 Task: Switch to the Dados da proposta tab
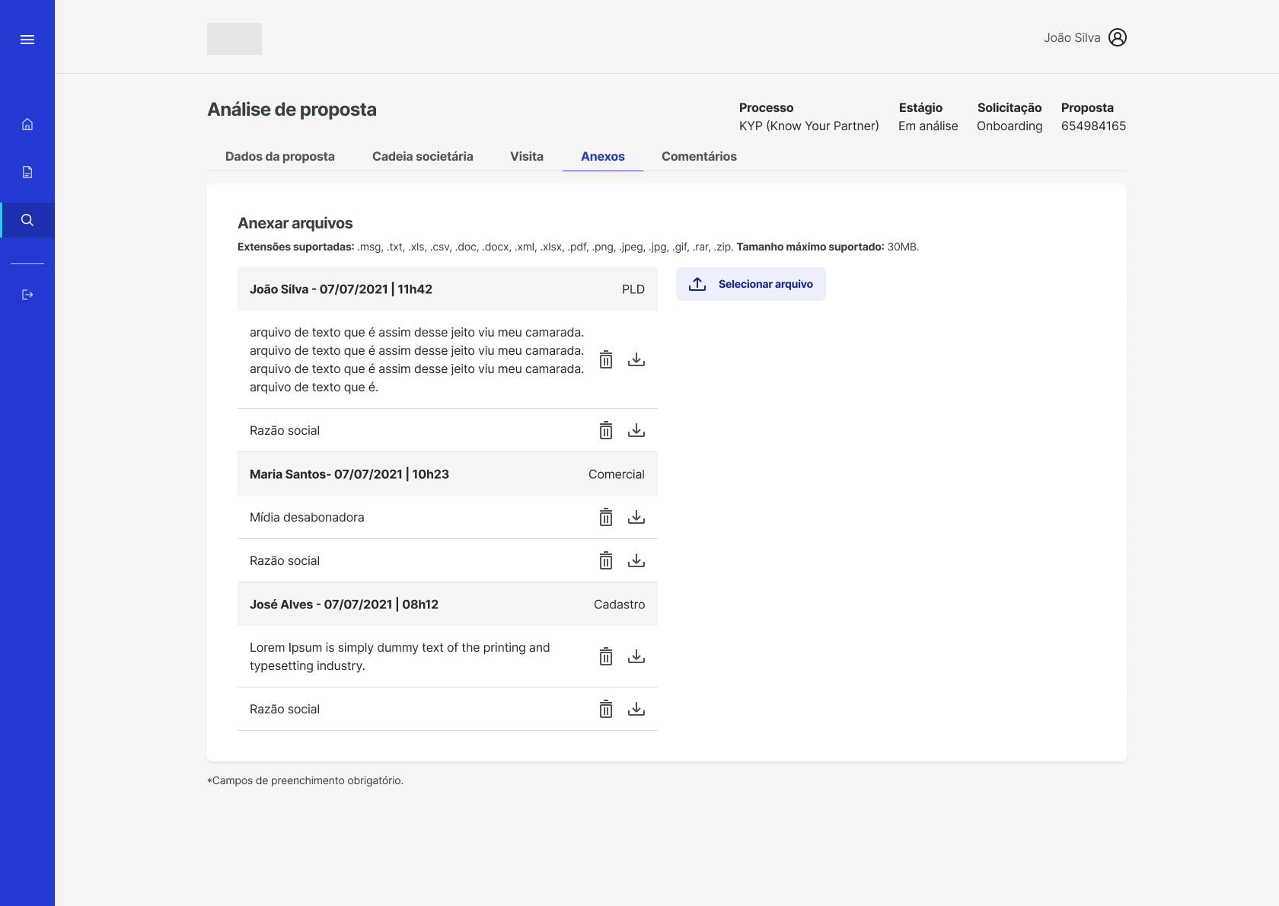(x=279, y=156)
